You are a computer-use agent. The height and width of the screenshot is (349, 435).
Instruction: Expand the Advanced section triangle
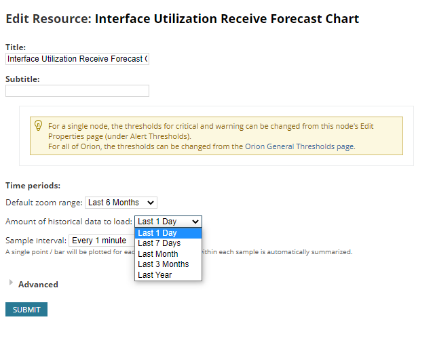tap(11, 283)
